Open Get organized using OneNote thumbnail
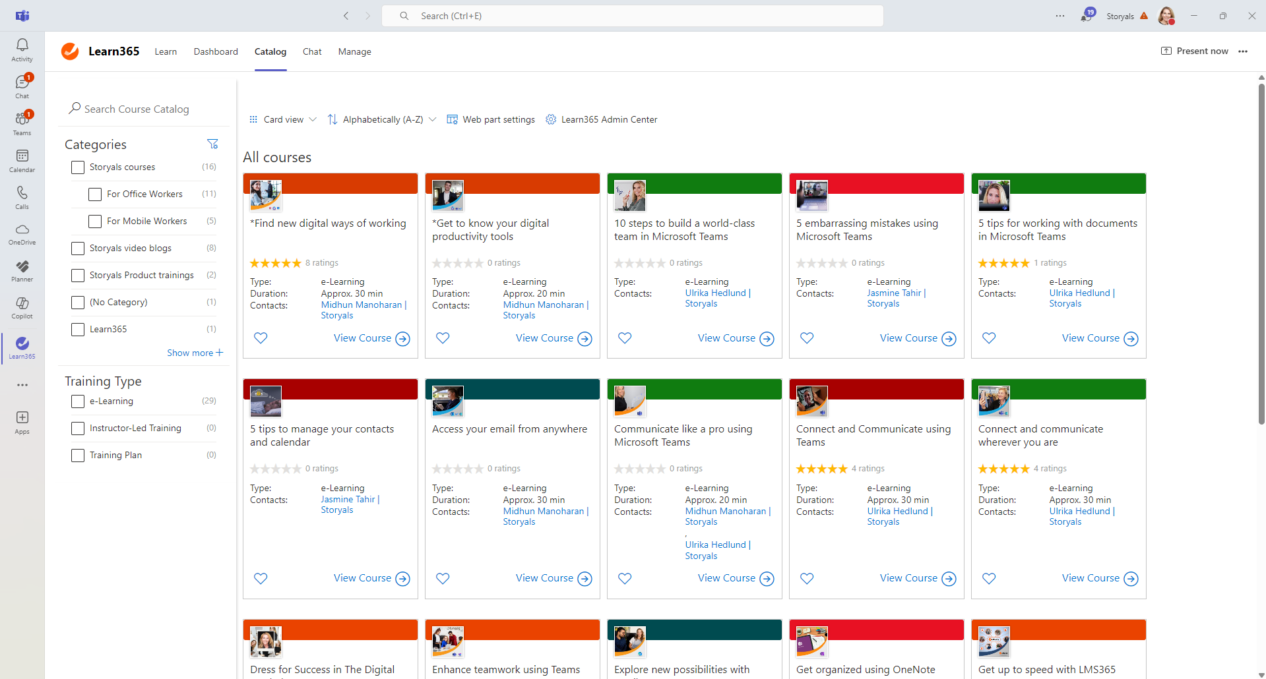This screenshot has height=679, width=1266. (812, 642)
